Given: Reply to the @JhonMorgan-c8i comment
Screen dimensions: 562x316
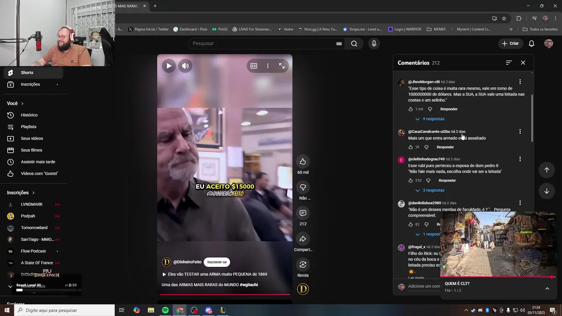Looking at the screenshot, I should click(x=449, y=109).
